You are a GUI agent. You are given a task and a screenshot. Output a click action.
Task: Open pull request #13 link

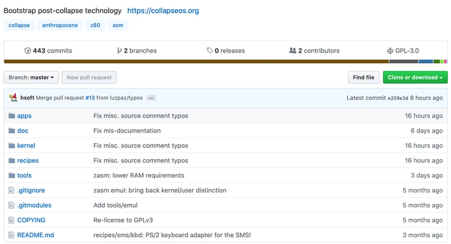90,98
